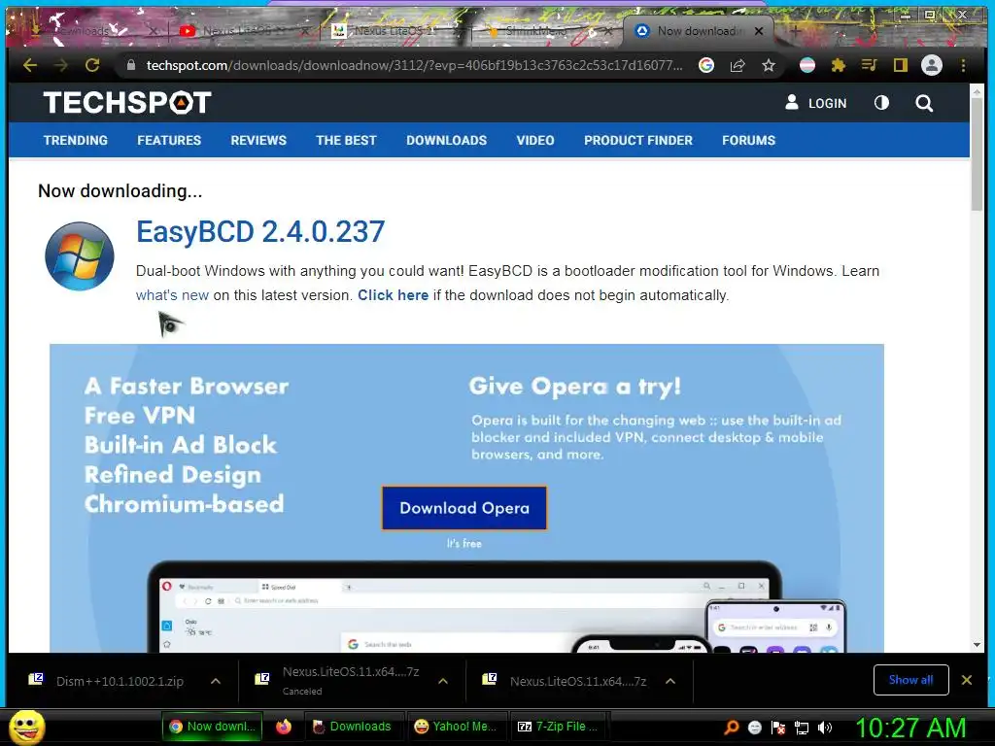Click the scrollbar down arrow
The width and height of the screenshot is (995, 746).
(977, 645)
